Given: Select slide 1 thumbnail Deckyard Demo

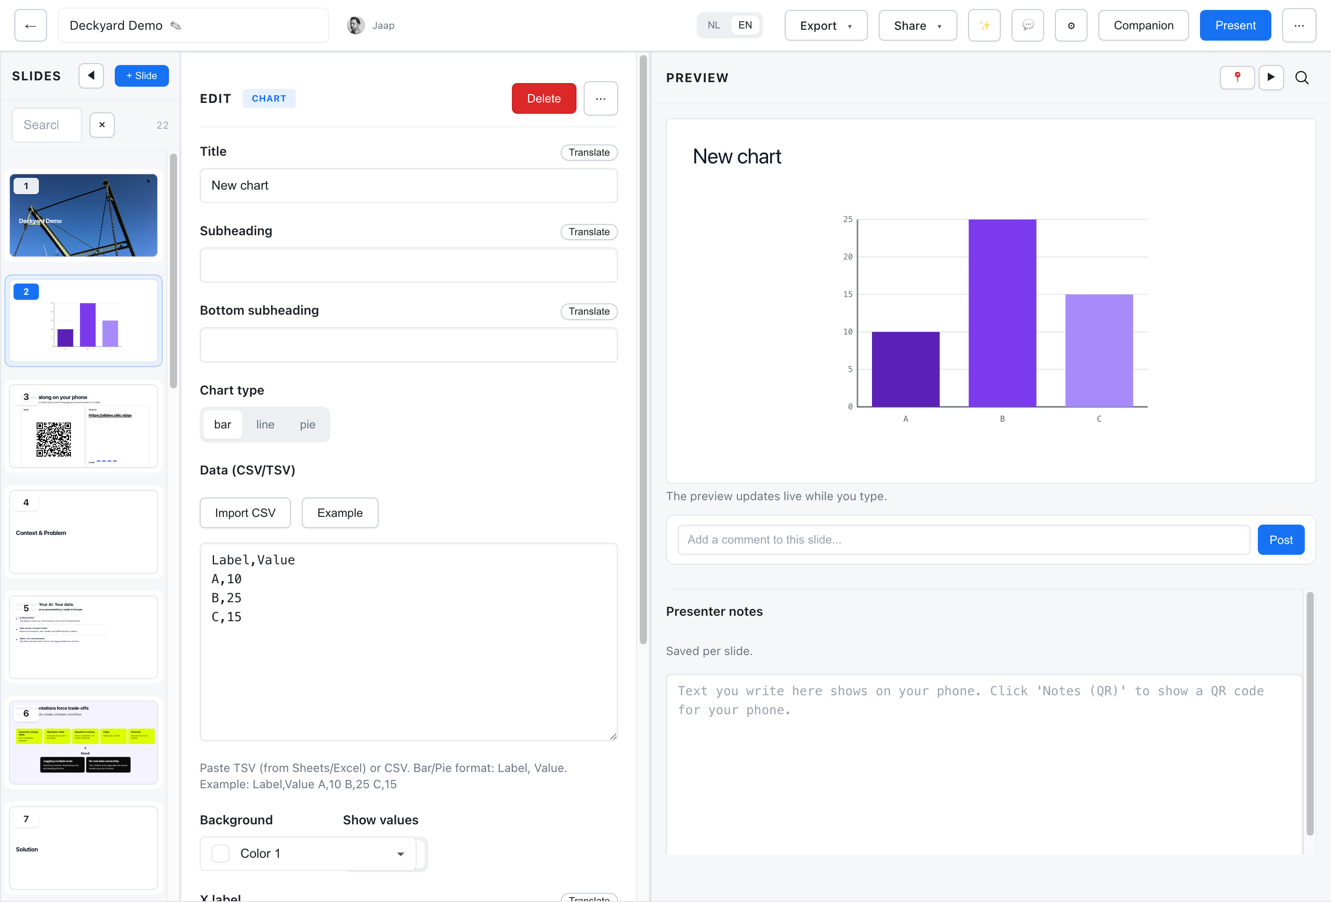Looking at the screenshot, I should (x=84, y=215).
